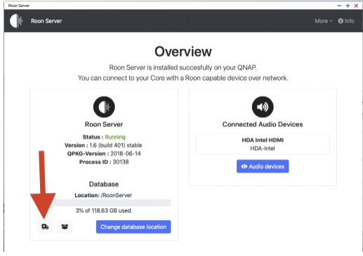Click the Roon Server round card icon
The height and width of the screenshot is (256, 363).
point(104,107)
